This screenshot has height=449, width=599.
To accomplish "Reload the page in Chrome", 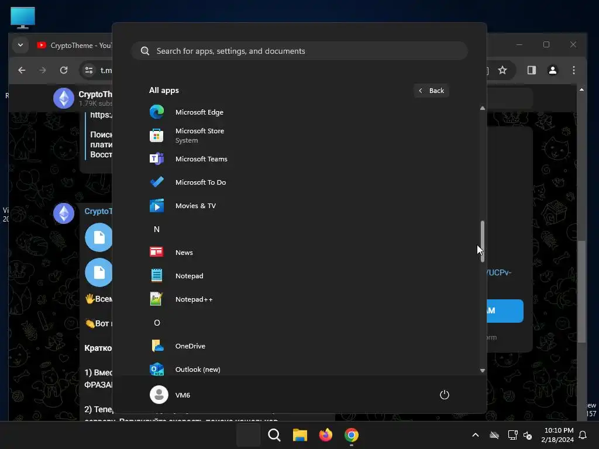I will point(64,70).
